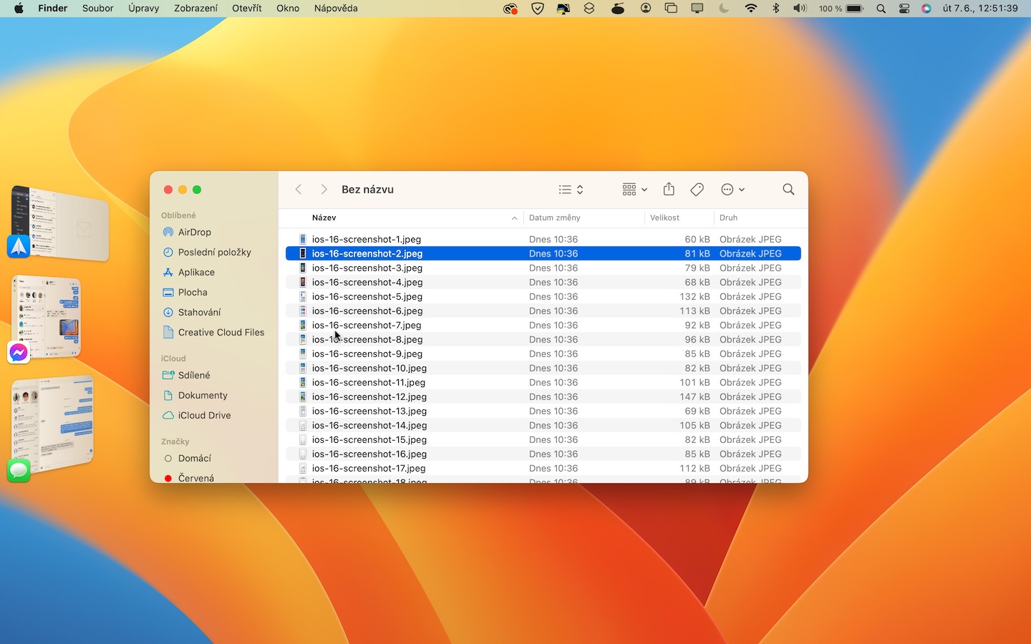1031x644 pixels.
Task: Sort files by Datum změny column
Action: pos(555,218)
